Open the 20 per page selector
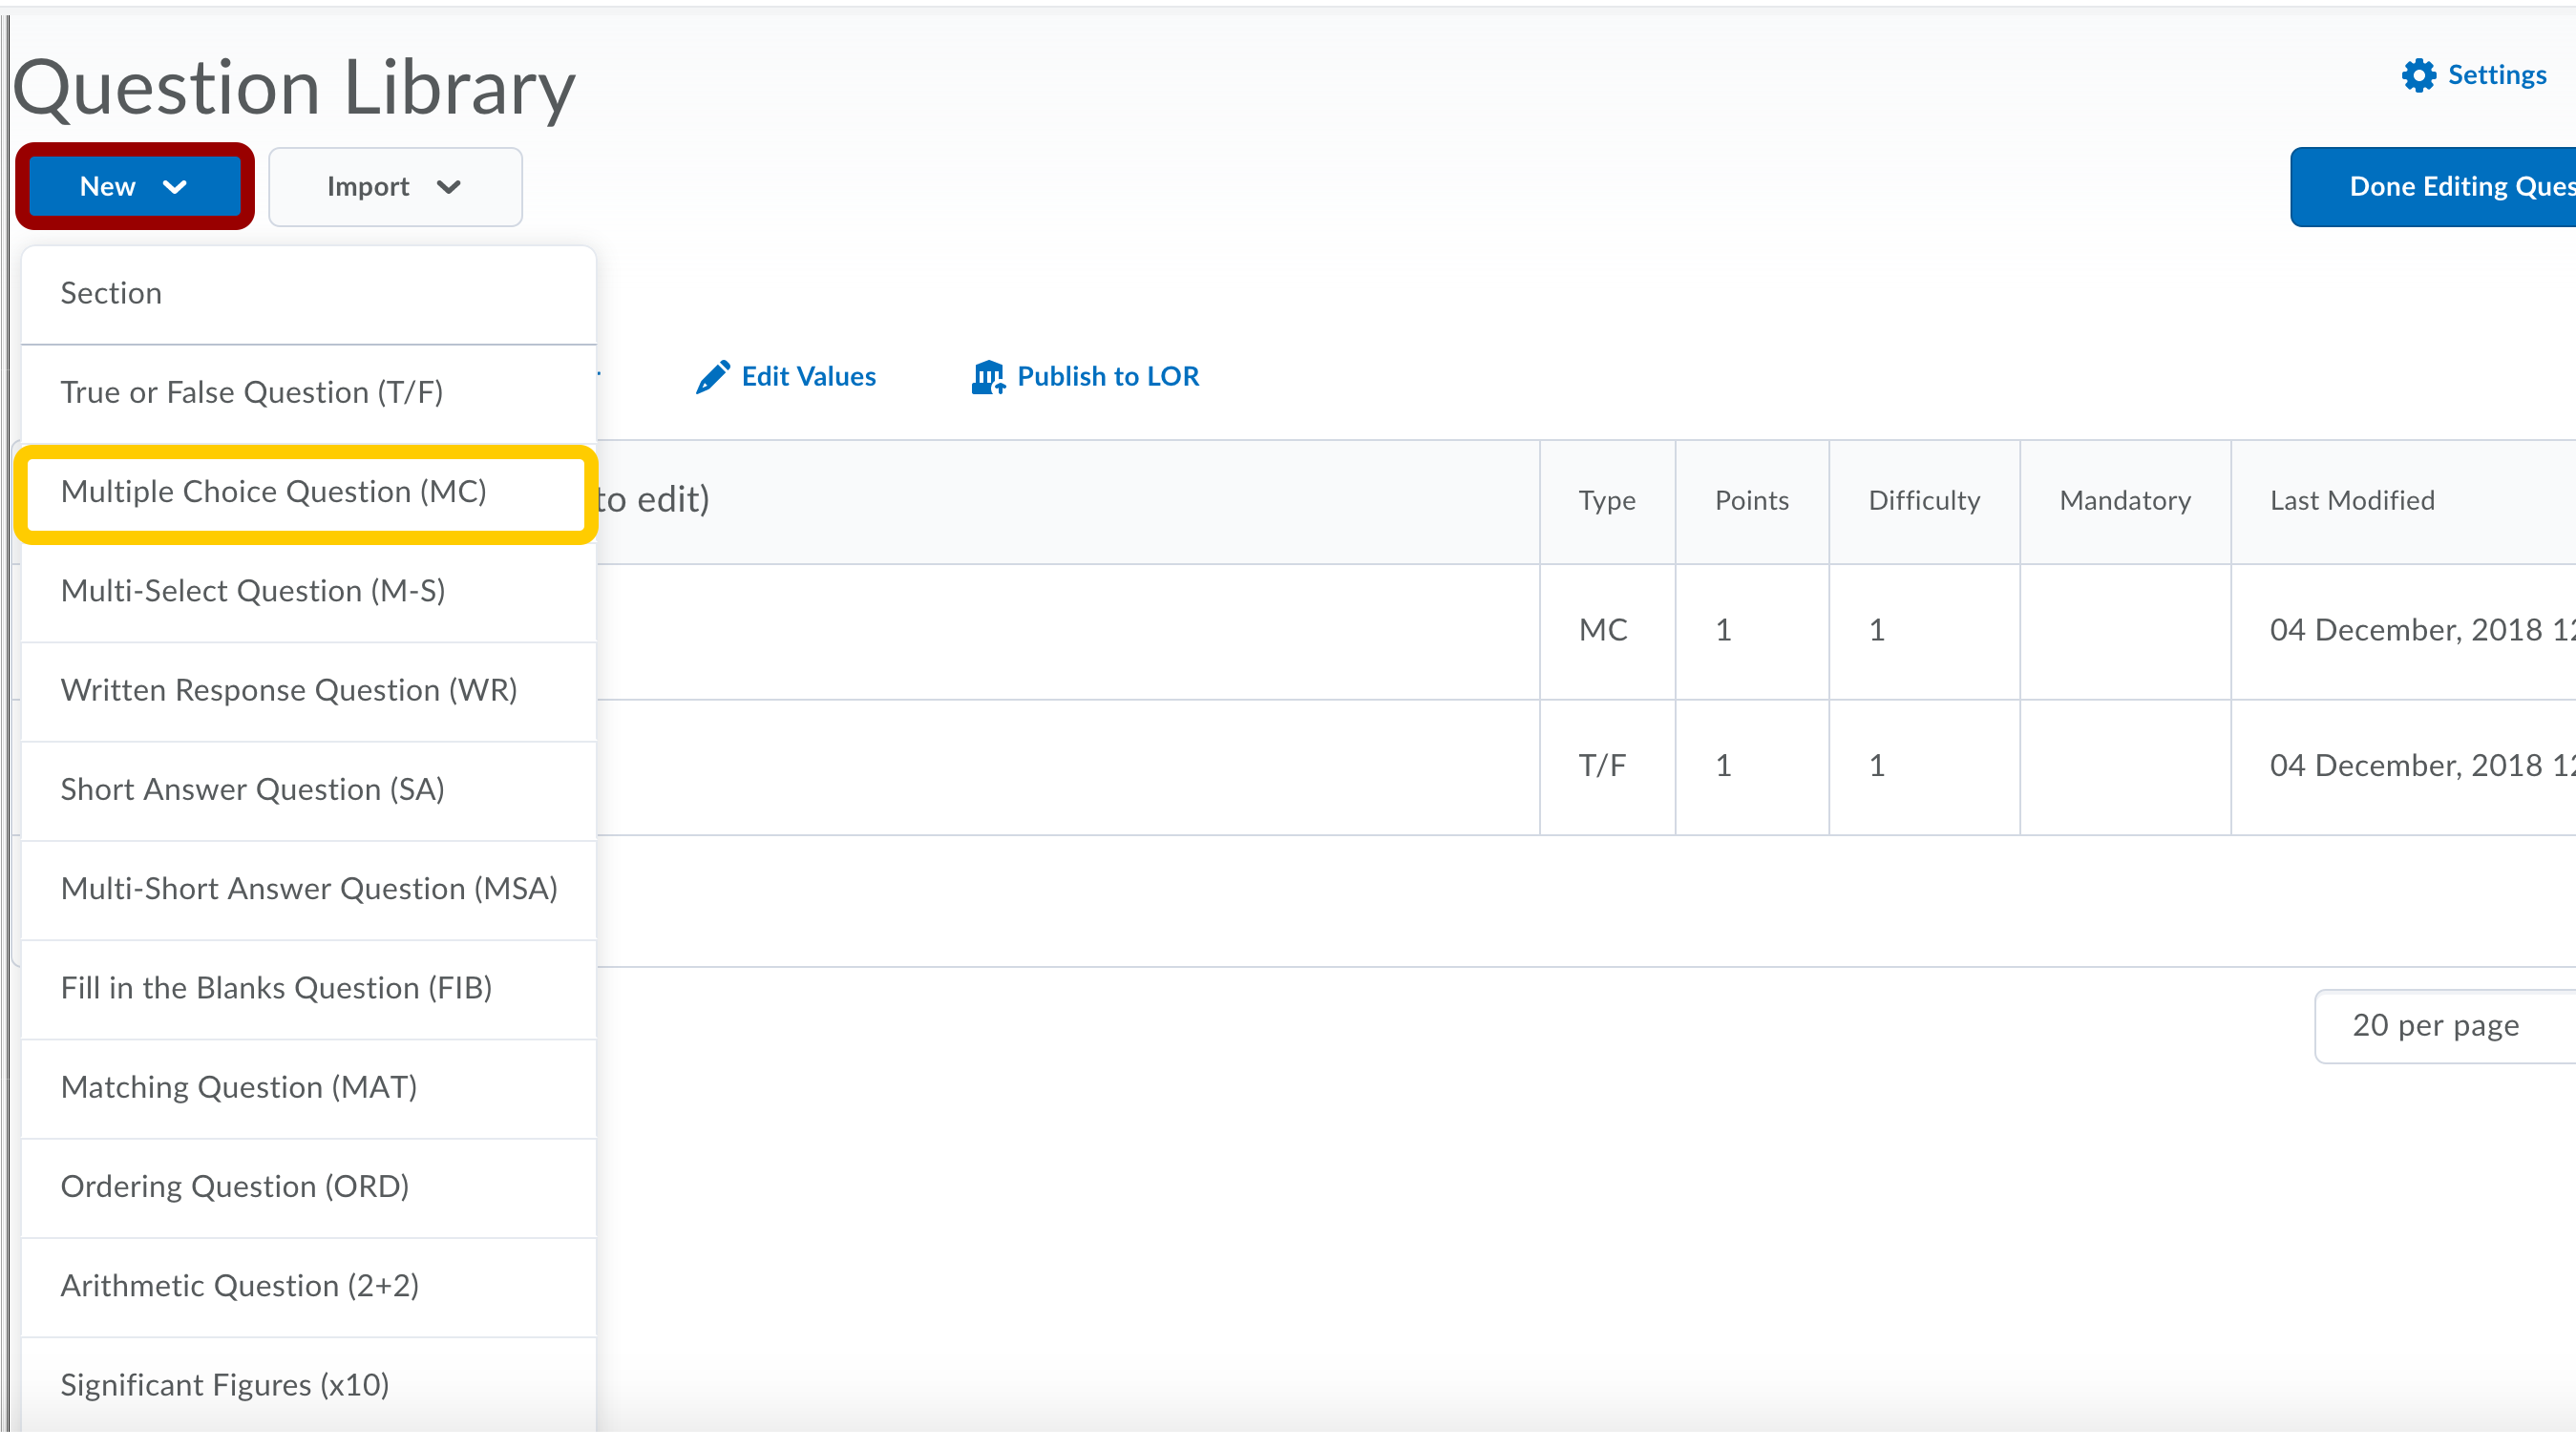The height and width of the screenshot is (1449, 2576). pyautogui.click(x=2440, y=1025)
